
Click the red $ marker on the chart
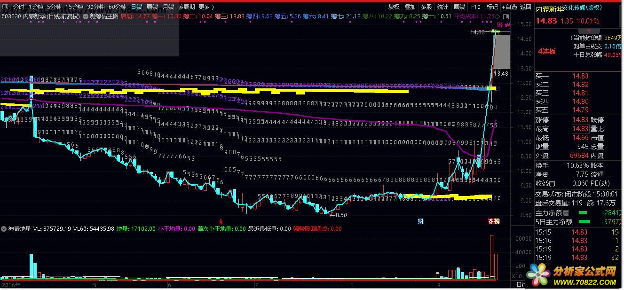221,221
